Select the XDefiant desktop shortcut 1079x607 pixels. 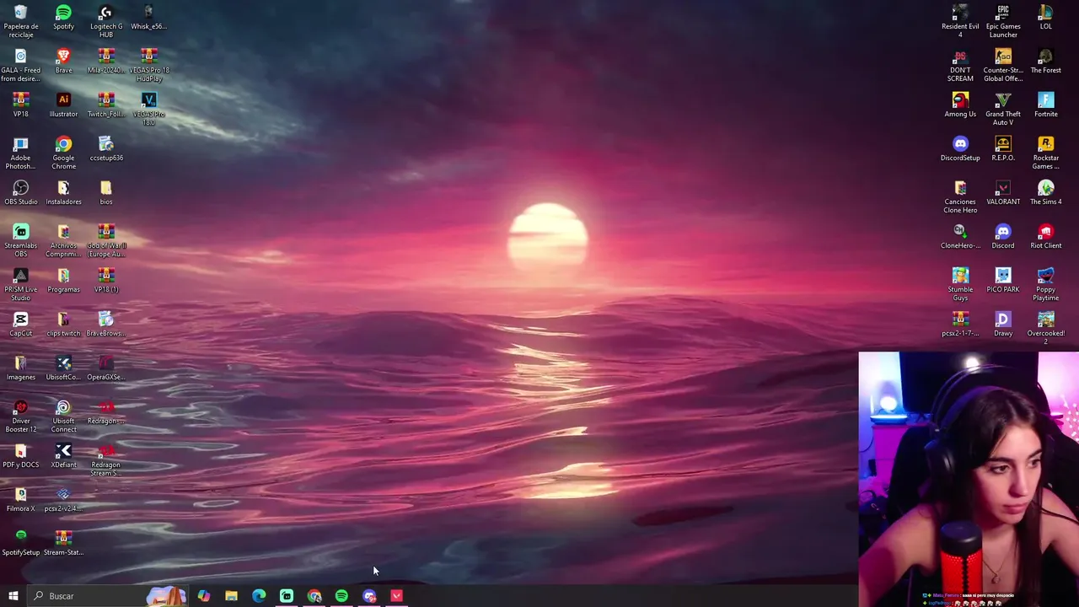pos(63,455)
